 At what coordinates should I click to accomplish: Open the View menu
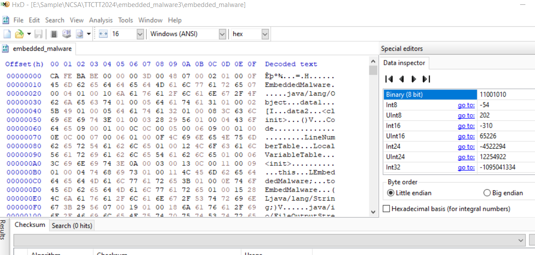point(77,20)
